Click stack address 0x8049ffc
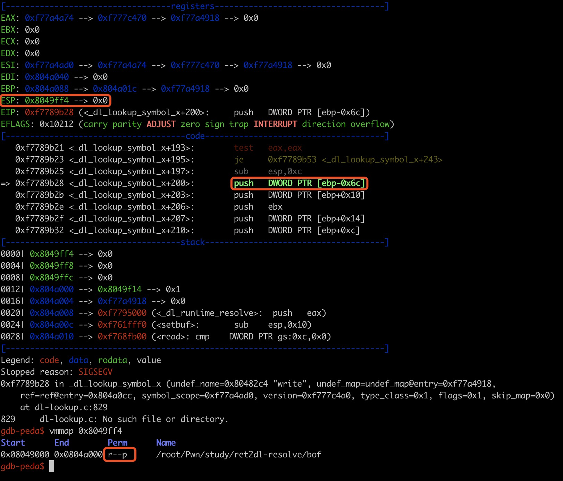 (x=52, y=278)
